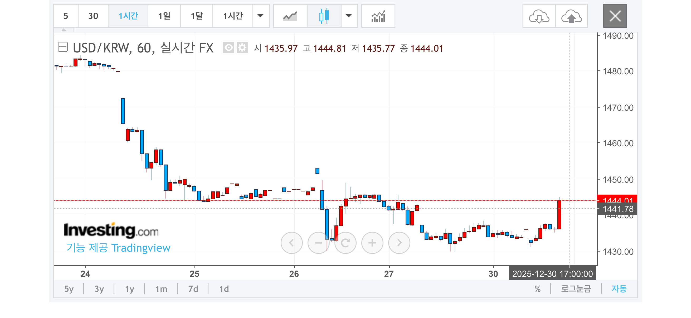Set time range to 3y
This screenshot has height=318, width=691.
point(99,289)
